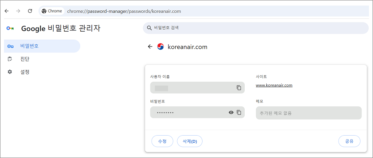This screenshot has height=158, width=373.
Task: Click the 공유 share button
Action: [x=349, y=141]
